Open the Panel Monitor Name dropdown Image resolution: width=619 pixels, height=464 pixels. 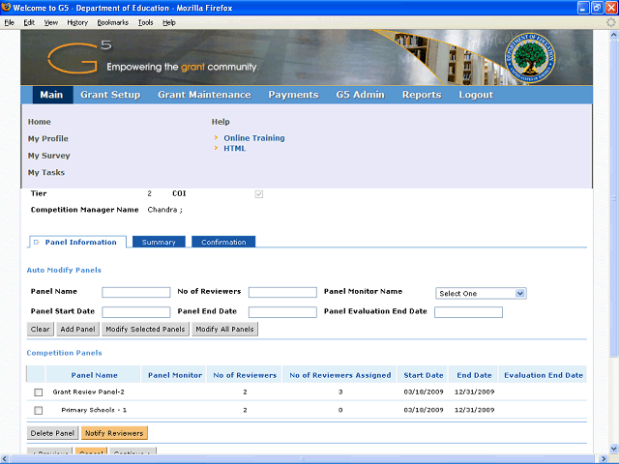click(480, 293)
